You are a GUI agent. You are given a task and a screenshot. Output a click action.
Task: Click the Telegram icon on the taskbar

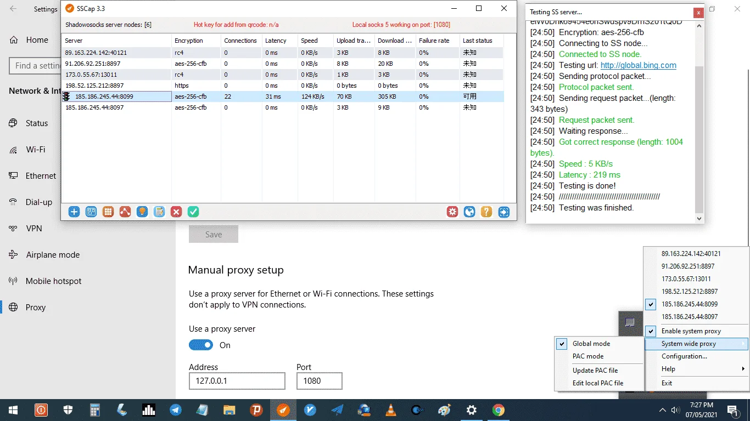tap(176, 410)
